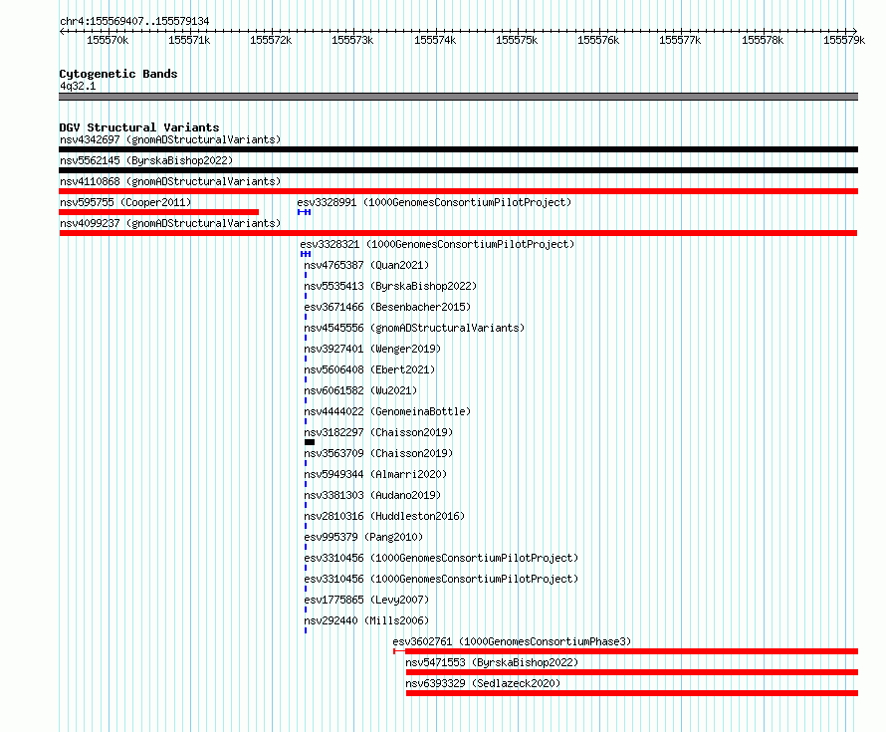886x732 pixels.
Task: Open esv3671466 Besenbacher2015 entry
Action: tap(387, 307)
